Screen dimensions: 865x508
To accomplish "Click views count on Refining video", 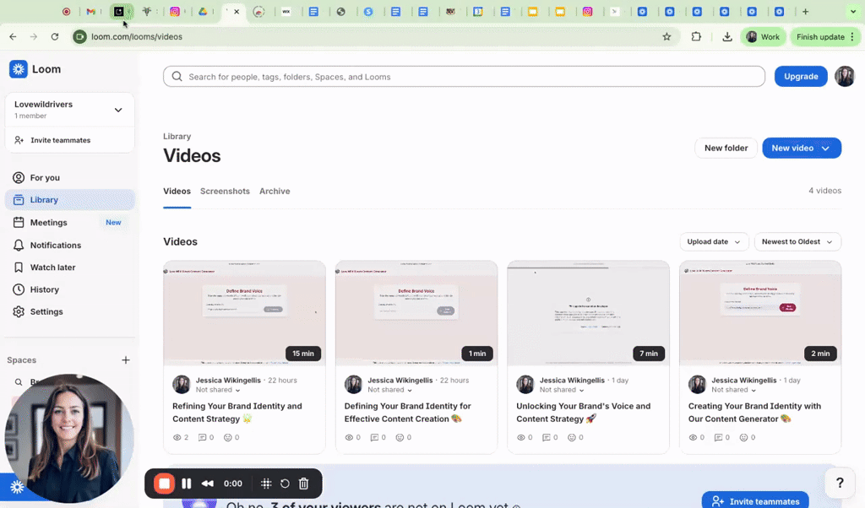I will [x=181, y=437].
